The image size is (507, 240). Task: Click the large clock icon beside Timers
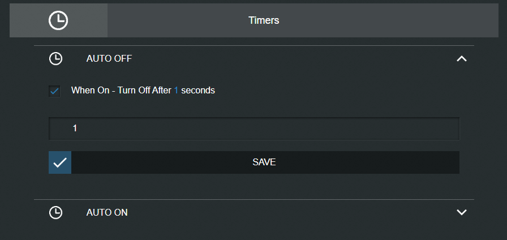click(58, 20)
